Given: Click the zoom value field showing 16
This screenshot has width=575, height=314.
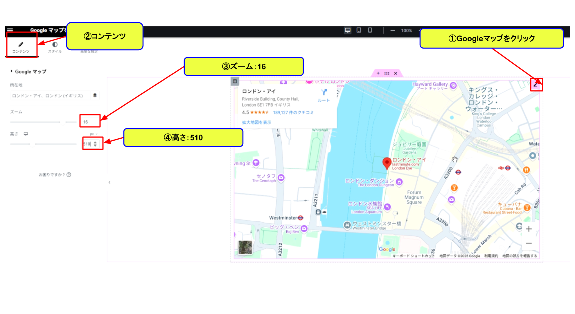Looking at the screenshot, I should pos(90,122).
